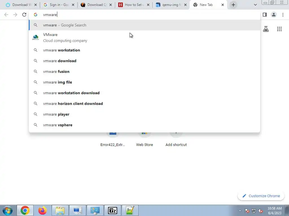
Task: Open the computer monitor taskbar app
Action: click(78, 210)
